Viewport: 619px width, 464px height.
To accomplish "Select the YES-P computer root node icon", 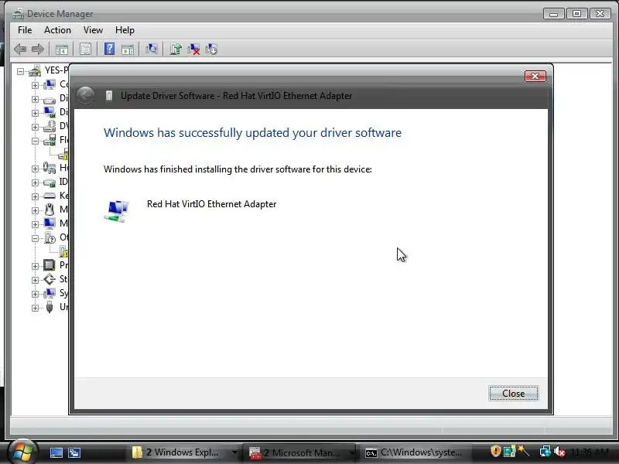I will coord(35,70).
